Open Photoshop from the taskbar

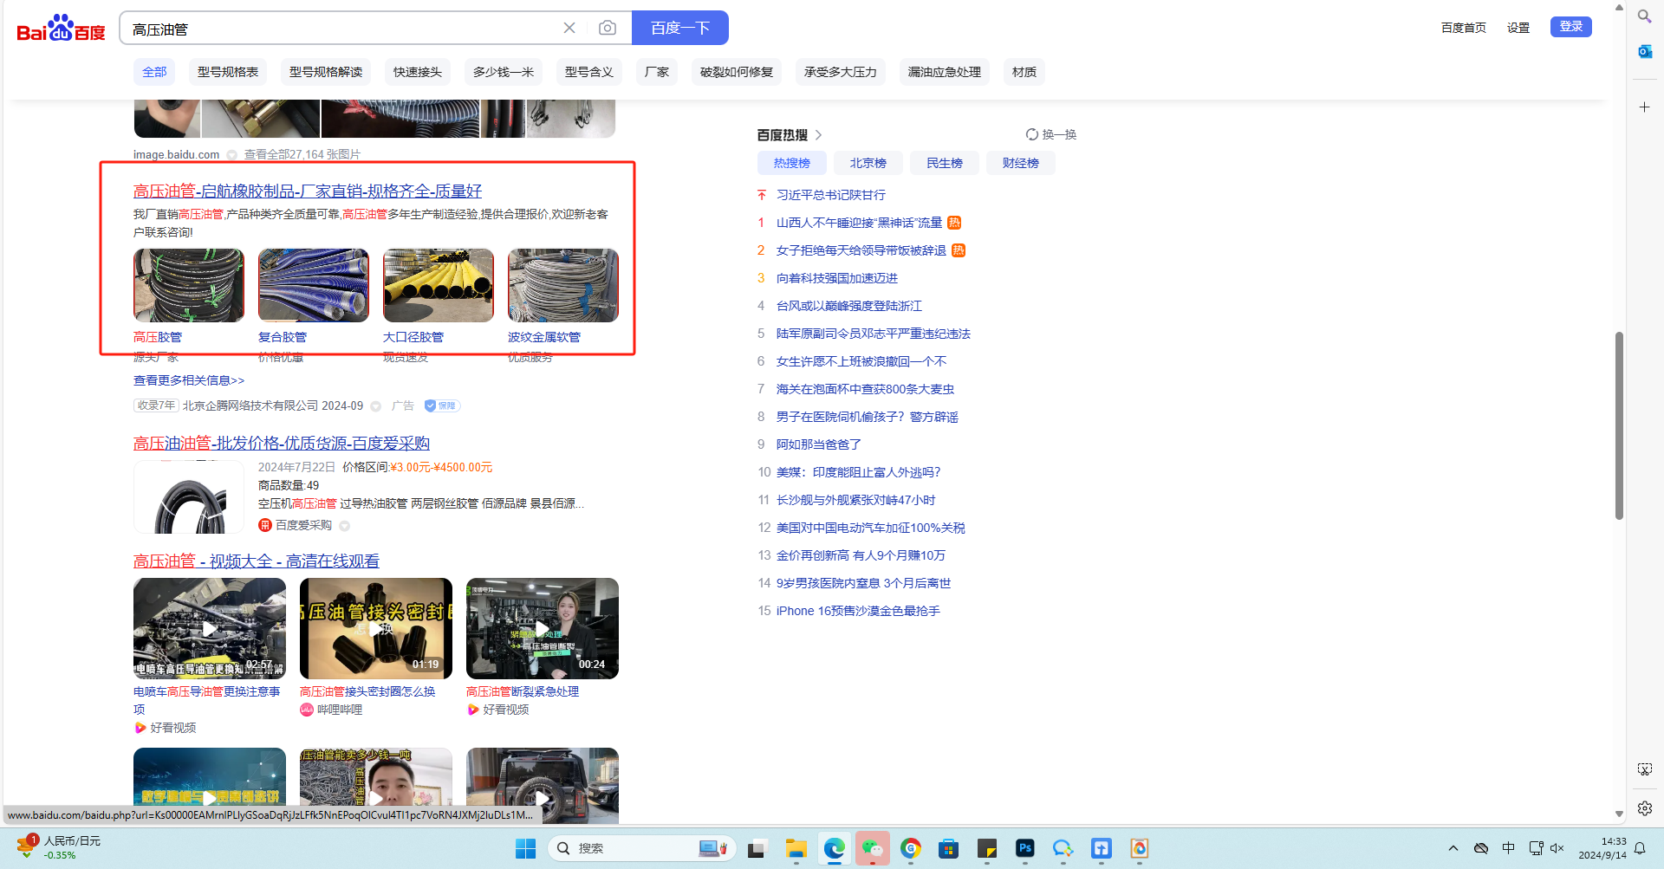pos(1024,848)
